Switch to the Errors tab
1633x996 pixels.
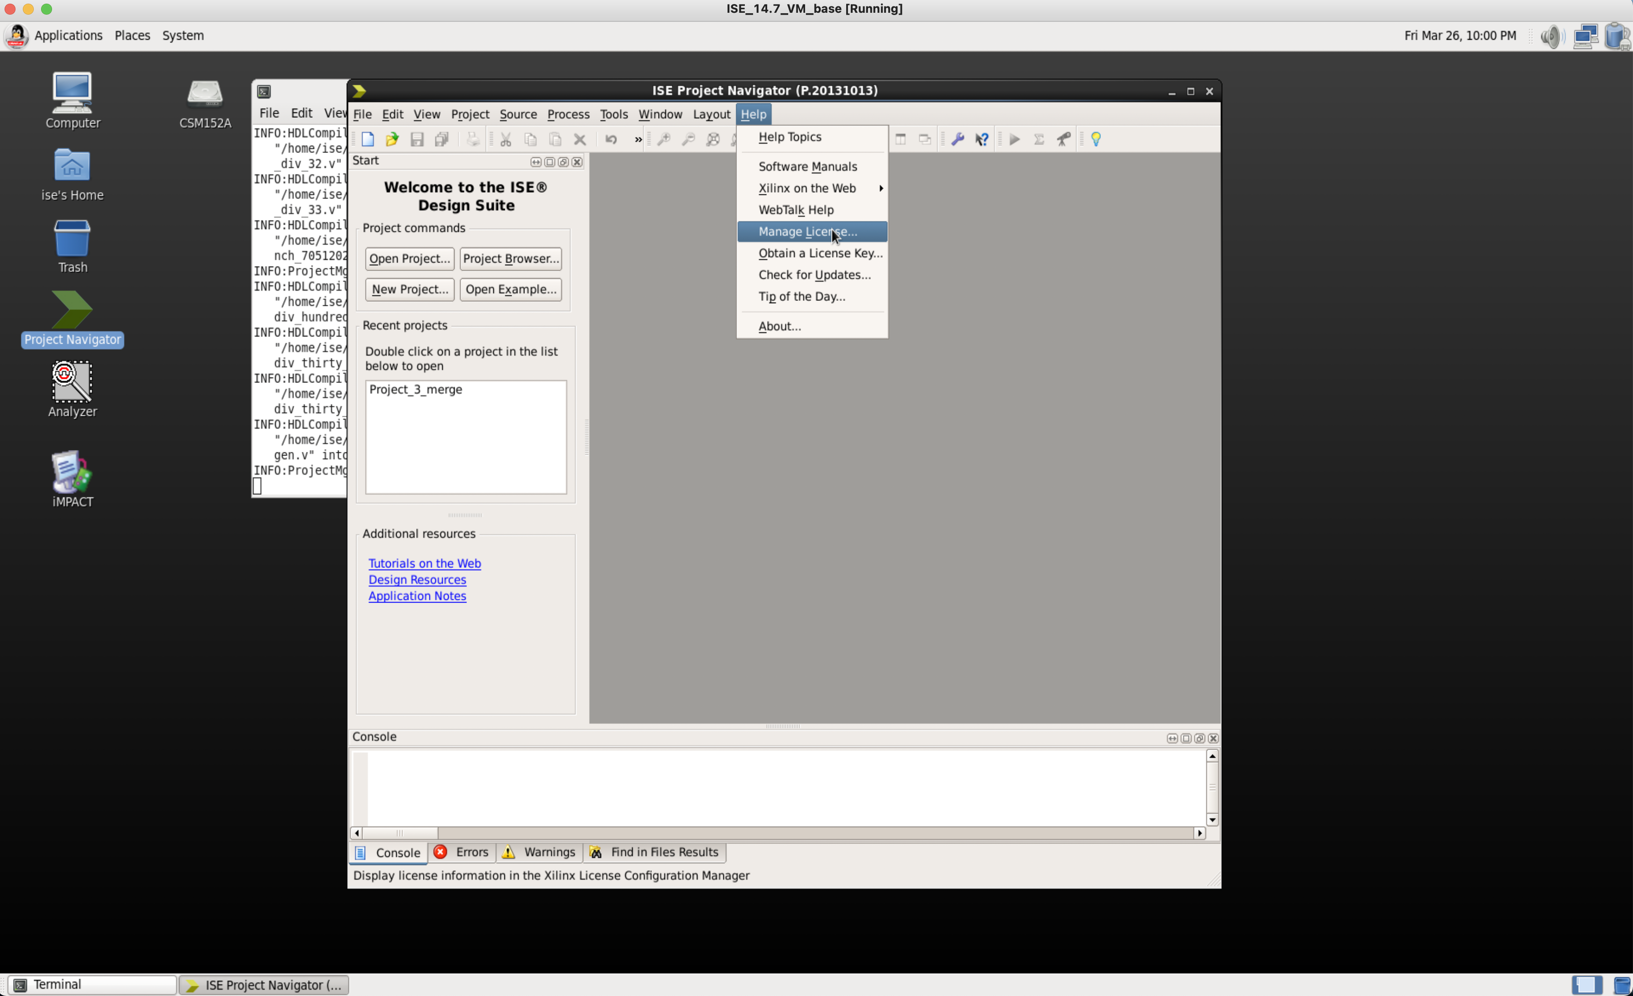462,852
